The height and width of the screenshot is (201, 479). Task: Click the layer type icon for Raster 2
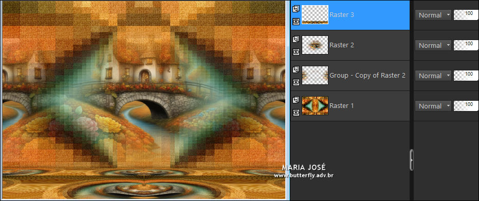(296, 40)
